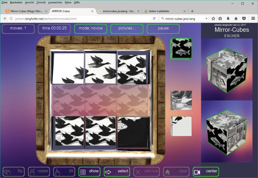
Task: Bookmark this page with the star
Action: tap(213, 19)
